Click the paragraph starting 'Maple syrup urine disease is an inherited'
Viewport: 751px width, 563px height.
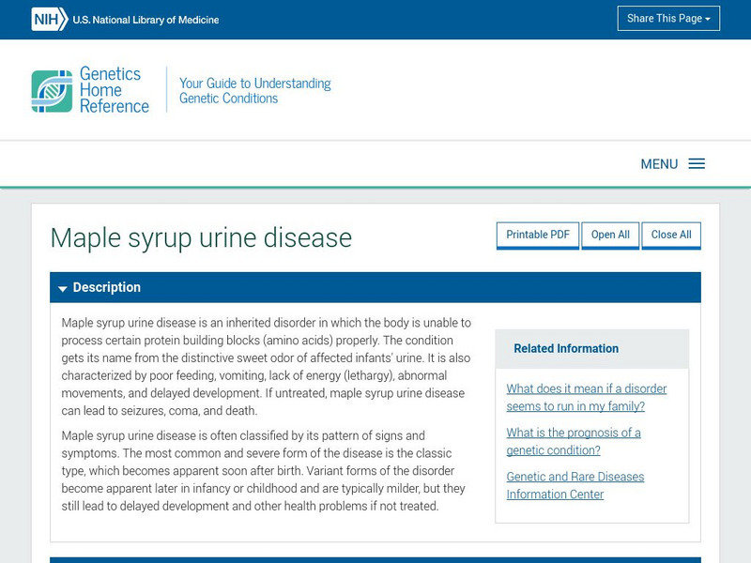[266, 366]
